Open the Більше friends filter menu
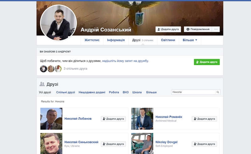 pos(151,92)
